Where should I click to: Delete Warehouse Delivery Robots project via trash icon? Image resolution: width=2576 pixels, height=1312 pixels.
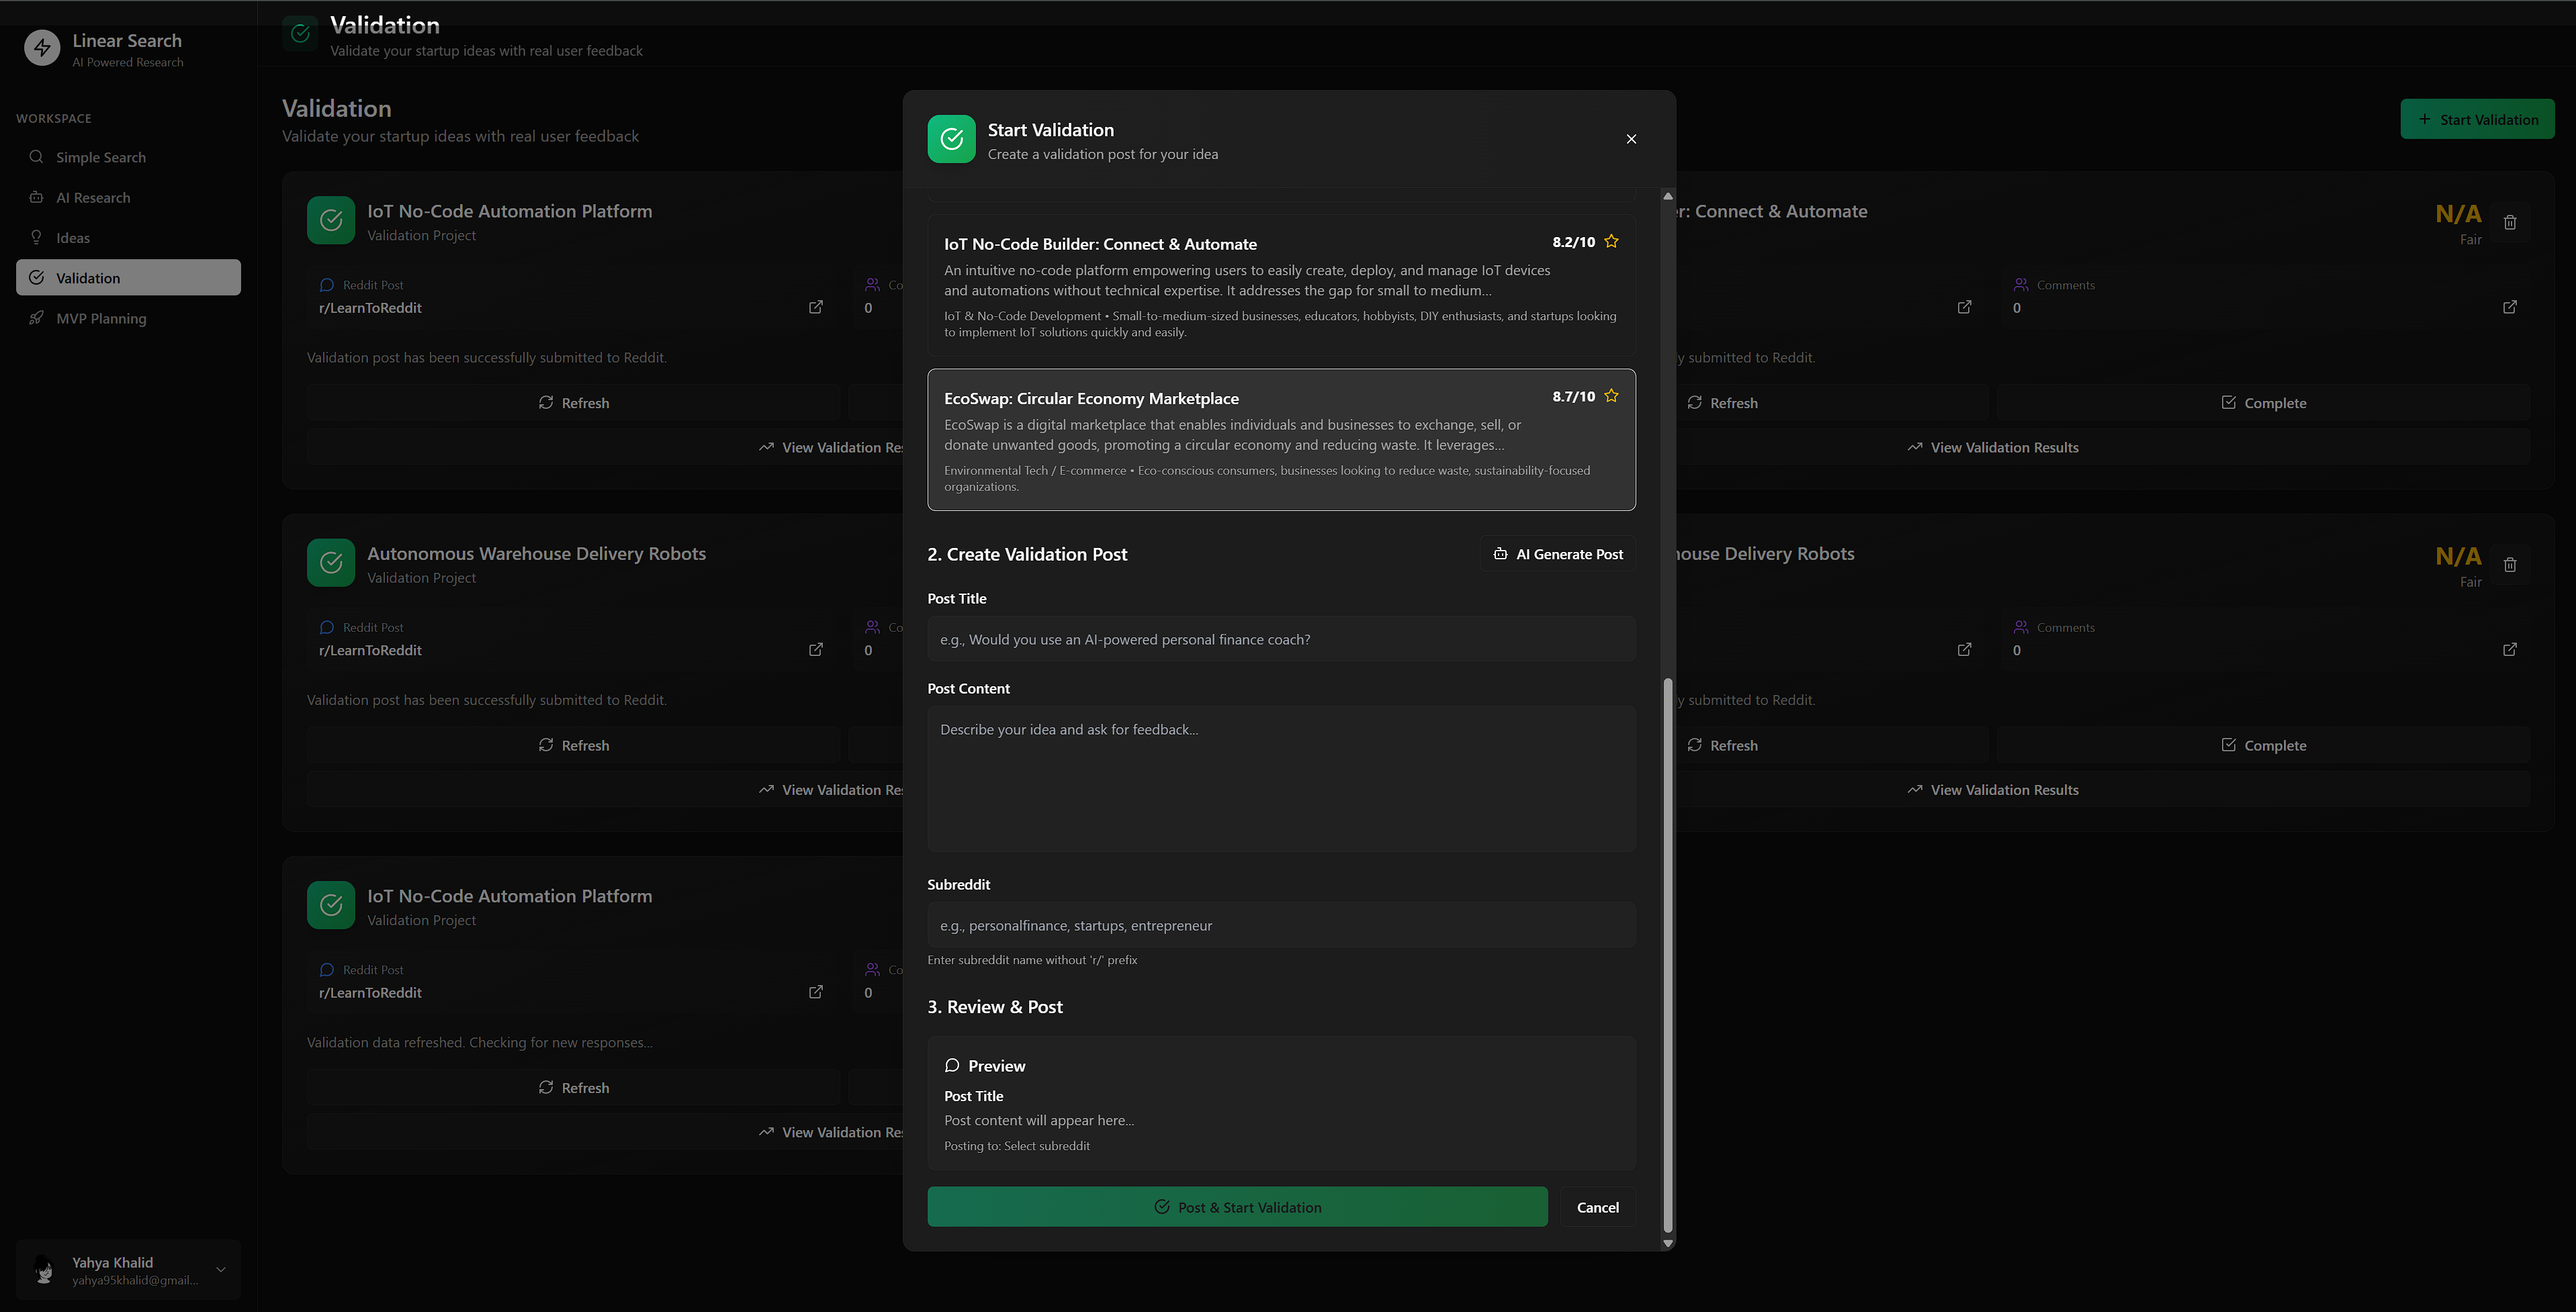pos(2510,565)
